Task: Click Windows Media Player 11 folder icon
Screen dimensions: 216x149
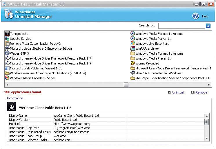Action: (x=133, y=58)
